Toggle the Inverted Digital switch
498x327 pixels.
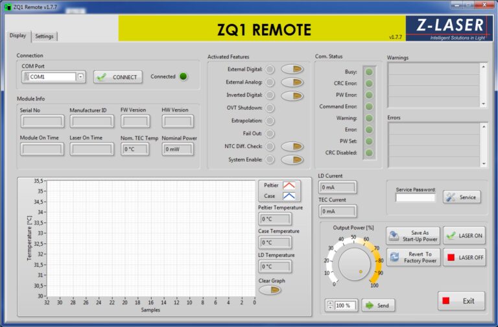[x=292, y=95]
